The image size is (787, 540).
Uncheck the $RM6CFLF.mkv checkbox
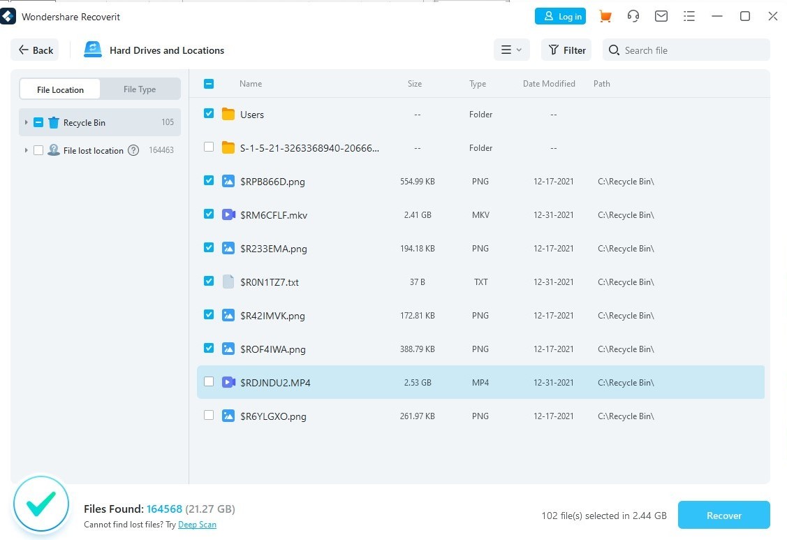209,214
